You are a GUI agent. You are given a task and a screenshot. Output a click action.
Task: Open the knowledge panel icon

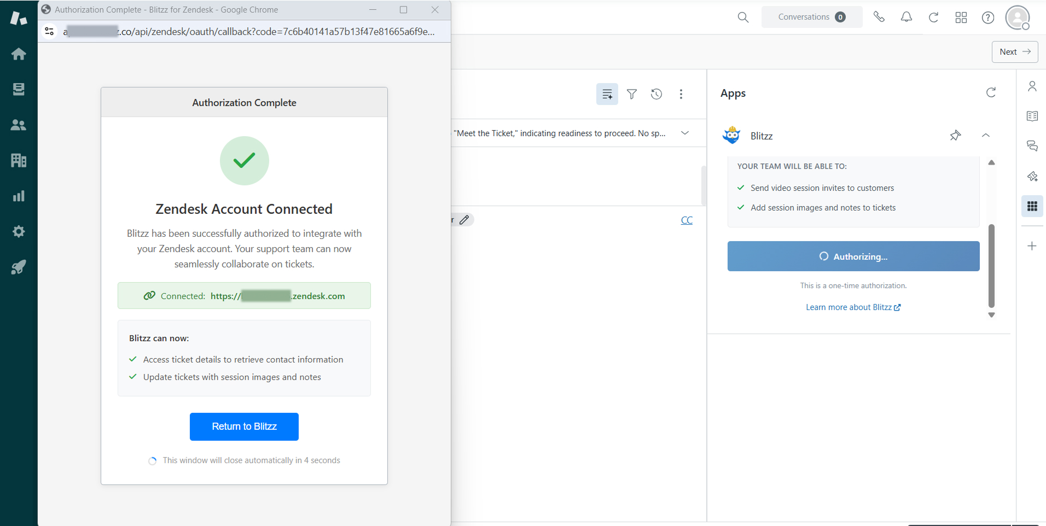click(1032, 116)
